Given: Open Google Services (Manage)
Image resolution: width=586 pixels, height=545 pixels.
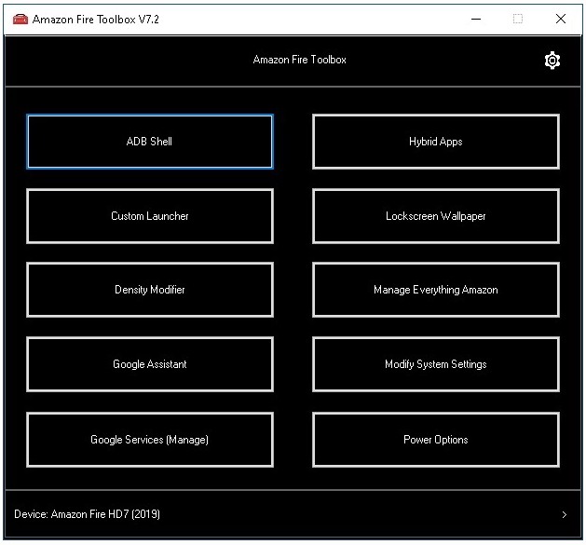Looking at the screenshot, I should coord(150,440).
